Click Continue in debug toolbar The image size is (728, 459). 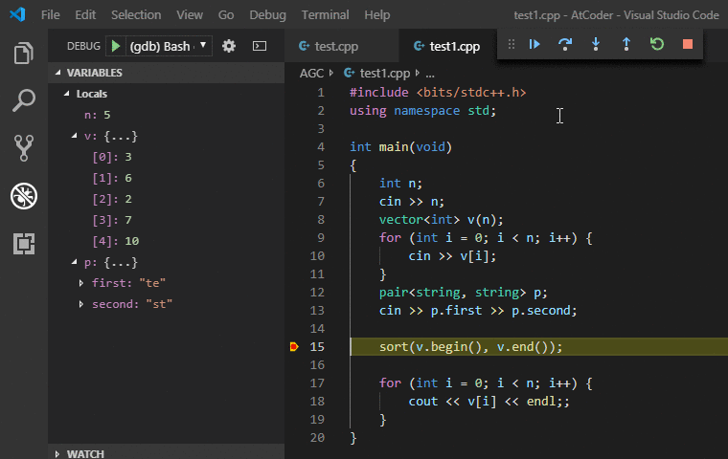click(535, 44)
